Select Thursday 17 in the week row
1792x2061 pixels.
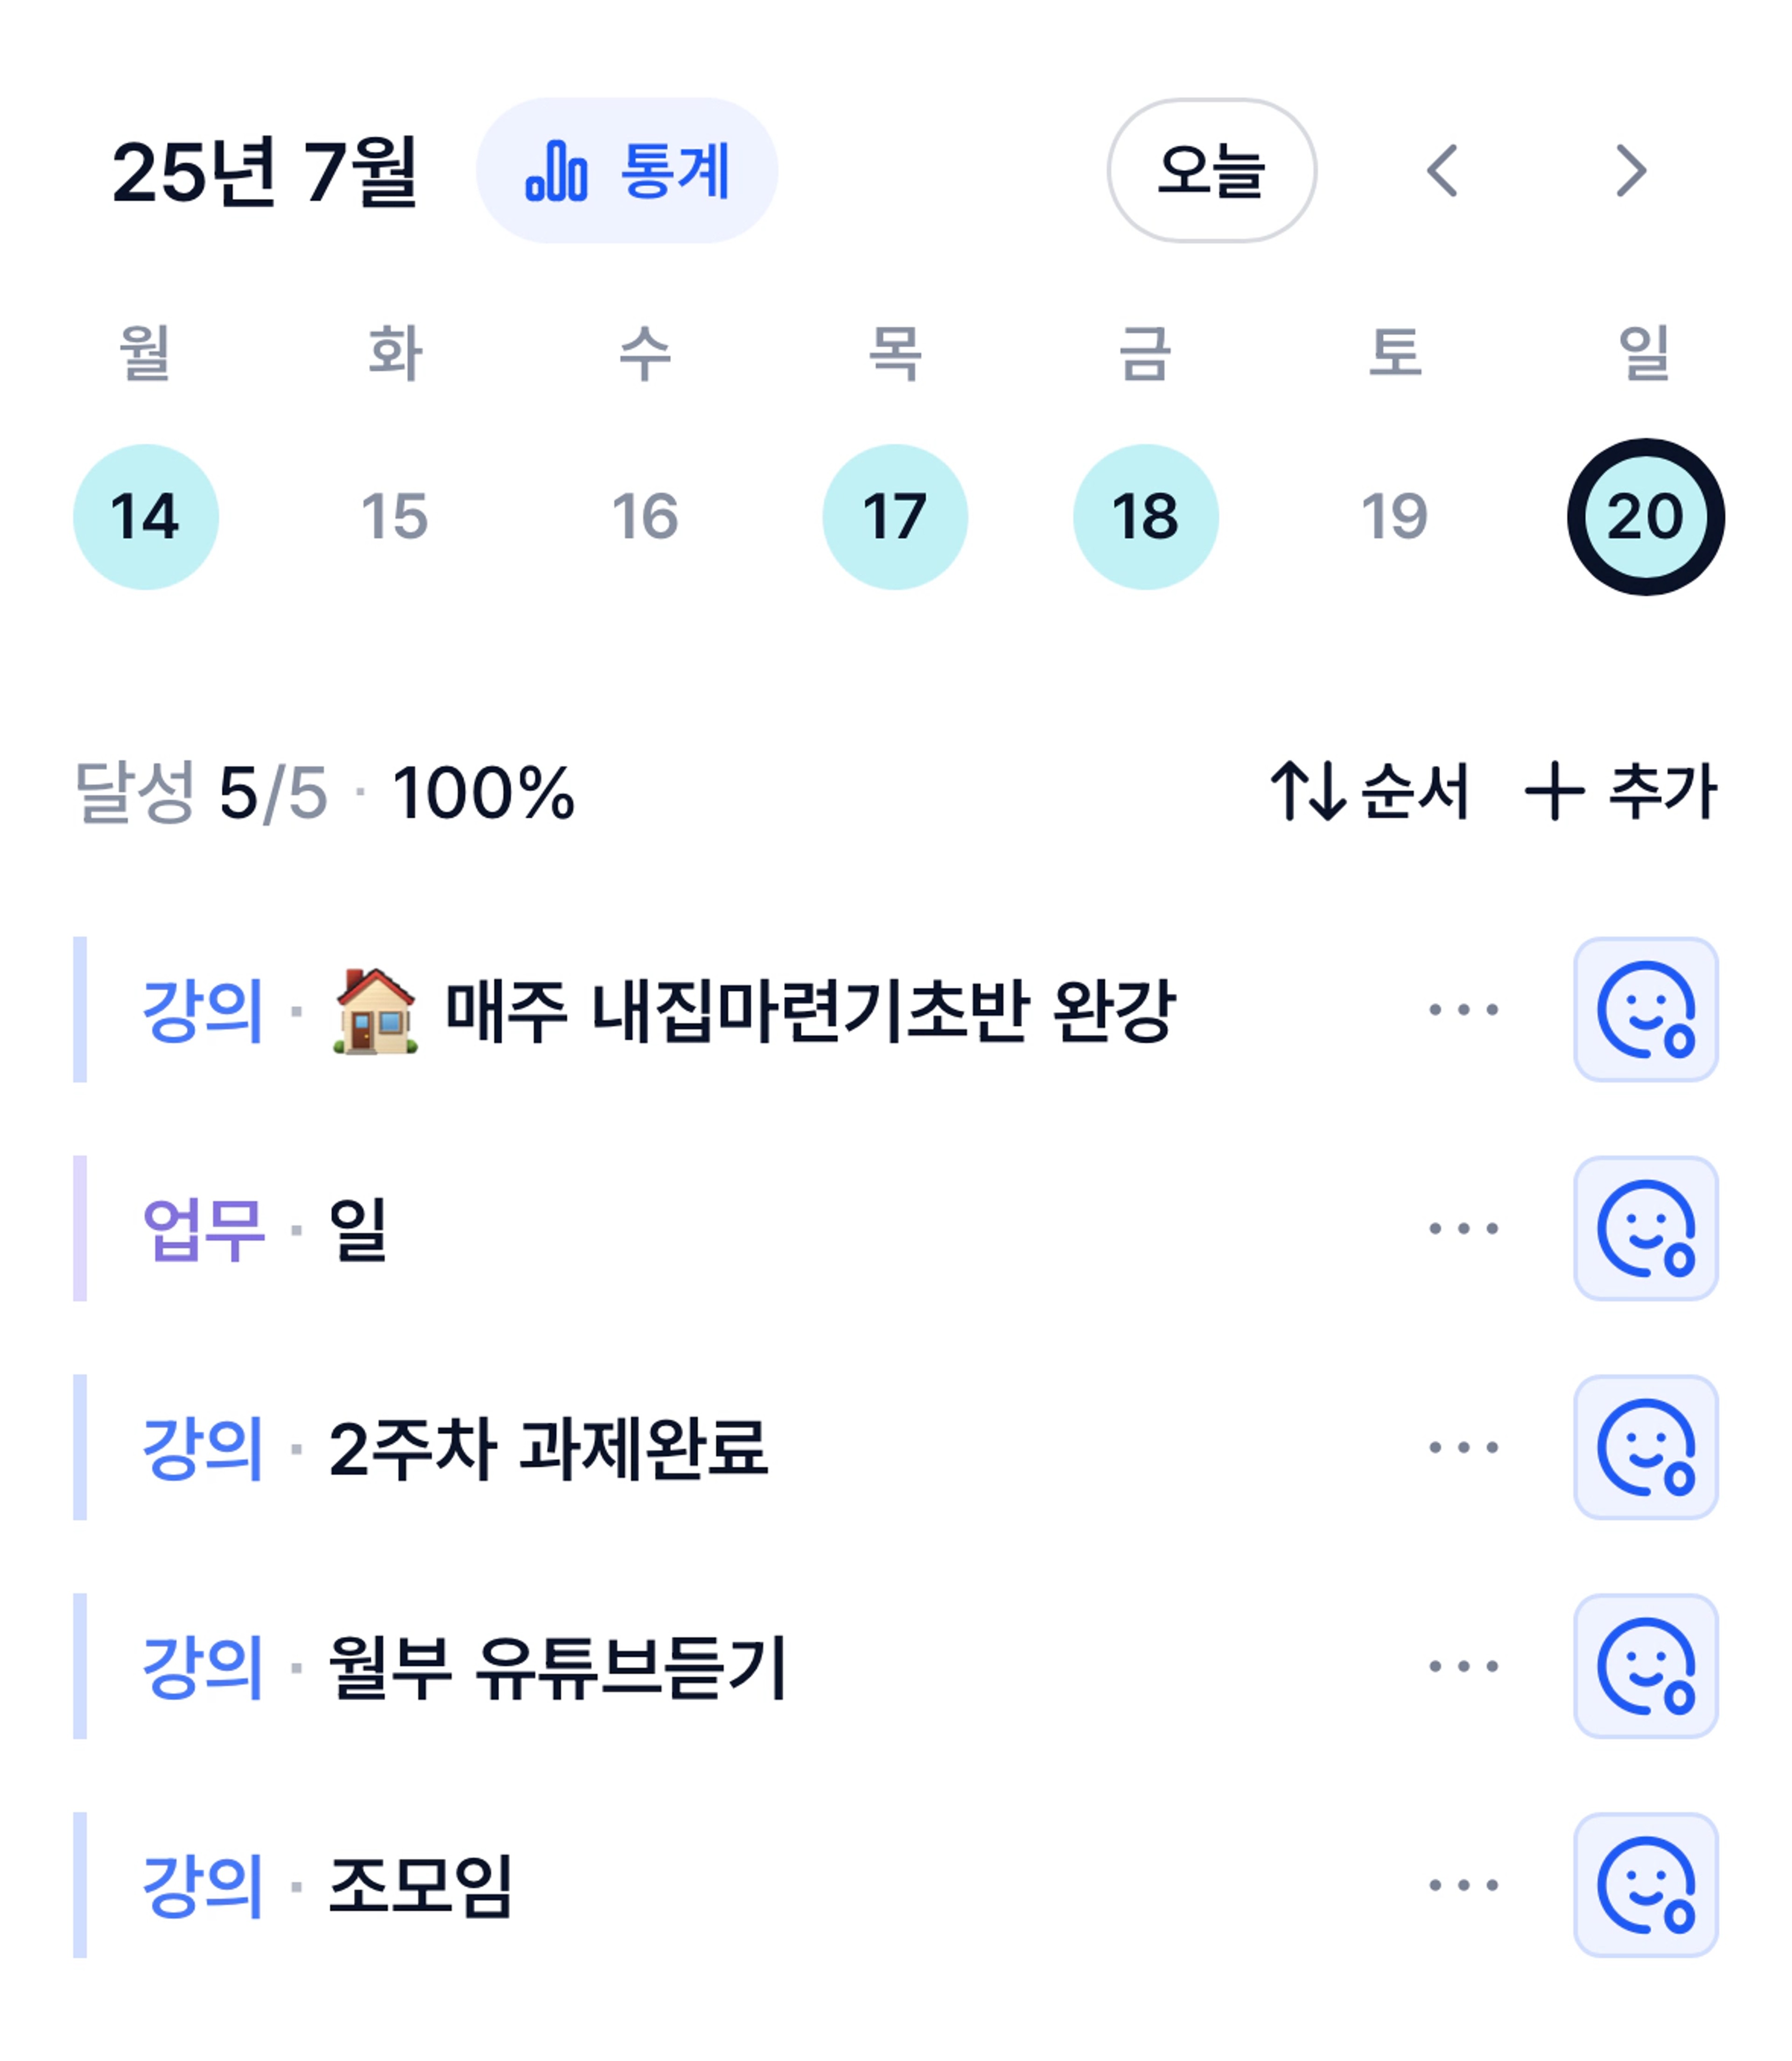pos(895,517)
